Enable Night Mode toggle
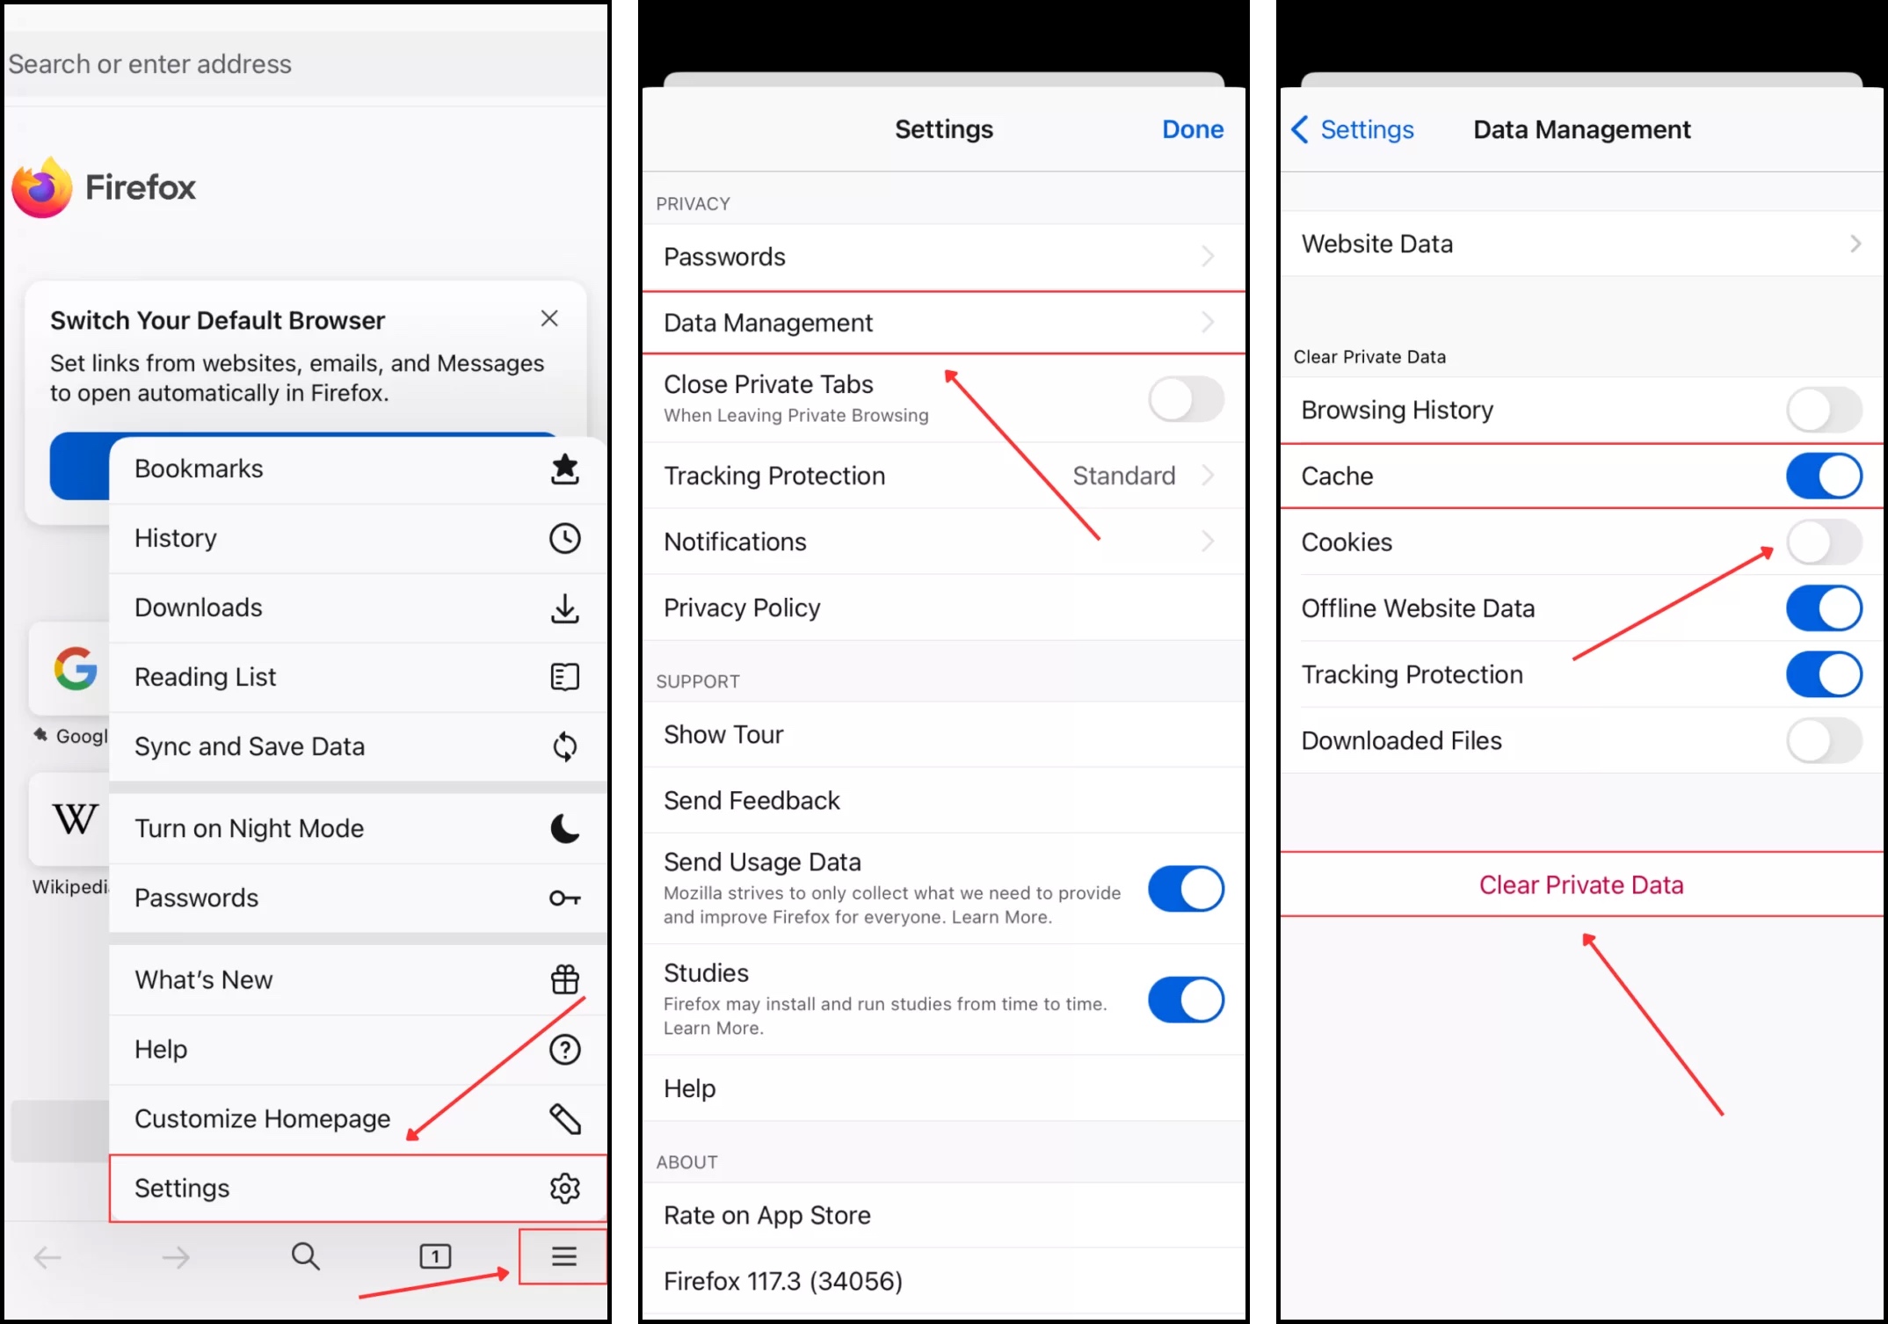 tap(353, 827)
